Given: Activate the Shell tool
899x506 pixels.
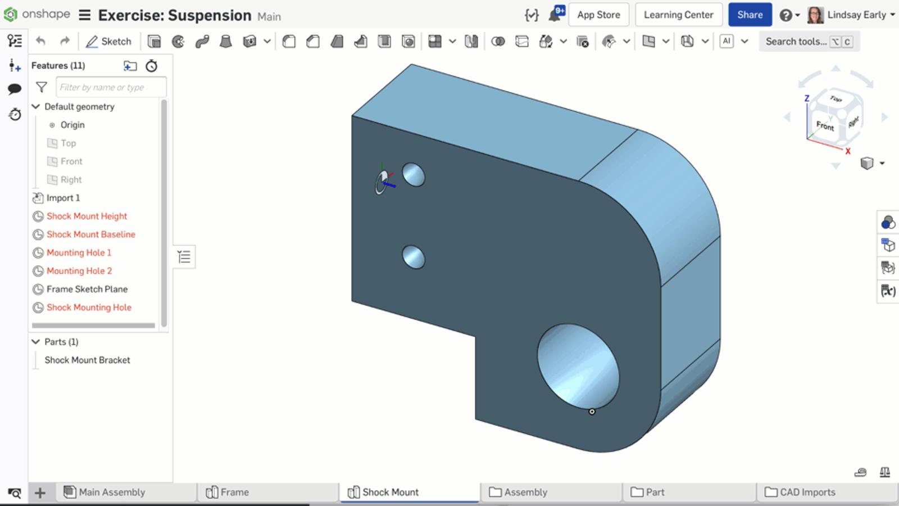Looking at the screenshot, I should [384, 42].
